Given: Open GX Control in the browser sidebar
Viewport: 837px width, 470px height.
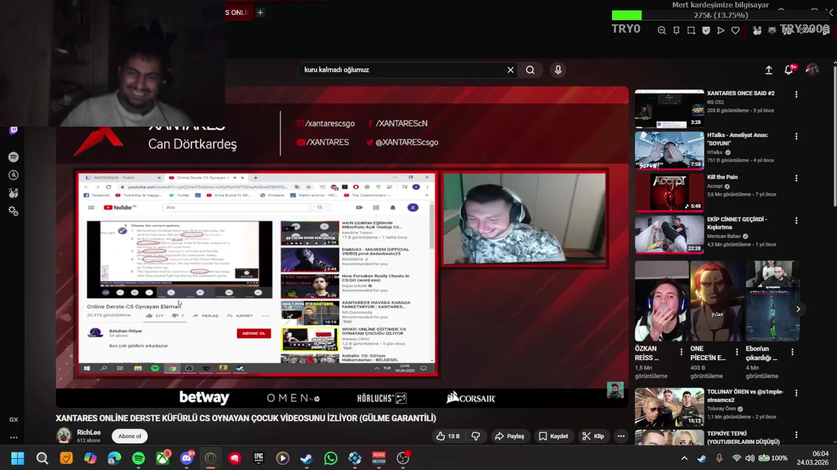Looking at the screenshot, I should coord(13,420).
